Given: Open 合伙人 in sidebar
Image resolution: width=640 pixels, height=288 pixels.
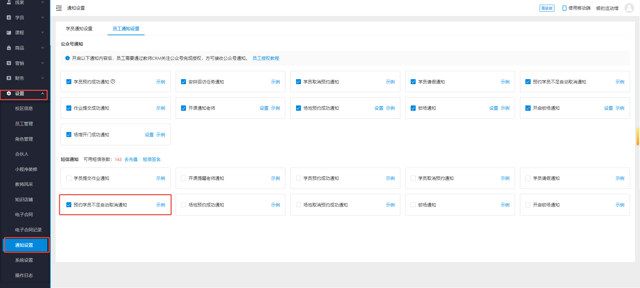Looking at the screenshot, I should coord(22,154).
